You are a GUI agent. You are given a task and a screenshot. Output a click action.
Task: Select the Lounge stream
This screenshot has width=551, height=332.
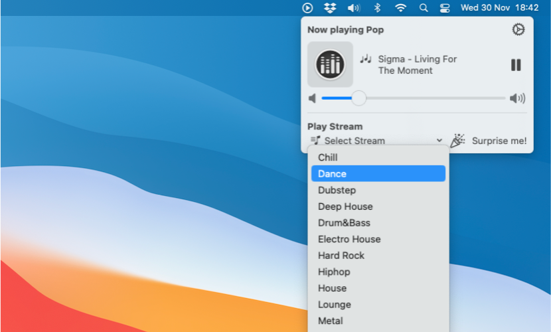point(378,304)
